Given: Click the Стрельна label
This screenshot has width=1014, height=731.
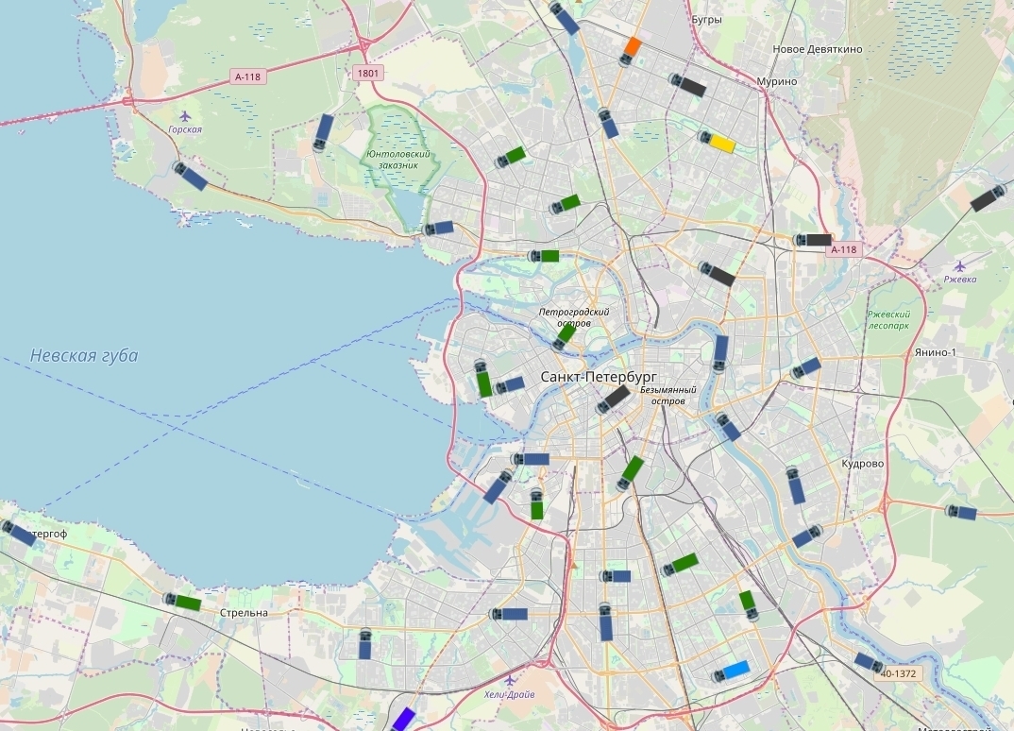Looking at the screenshot, I should pos(244,613).
